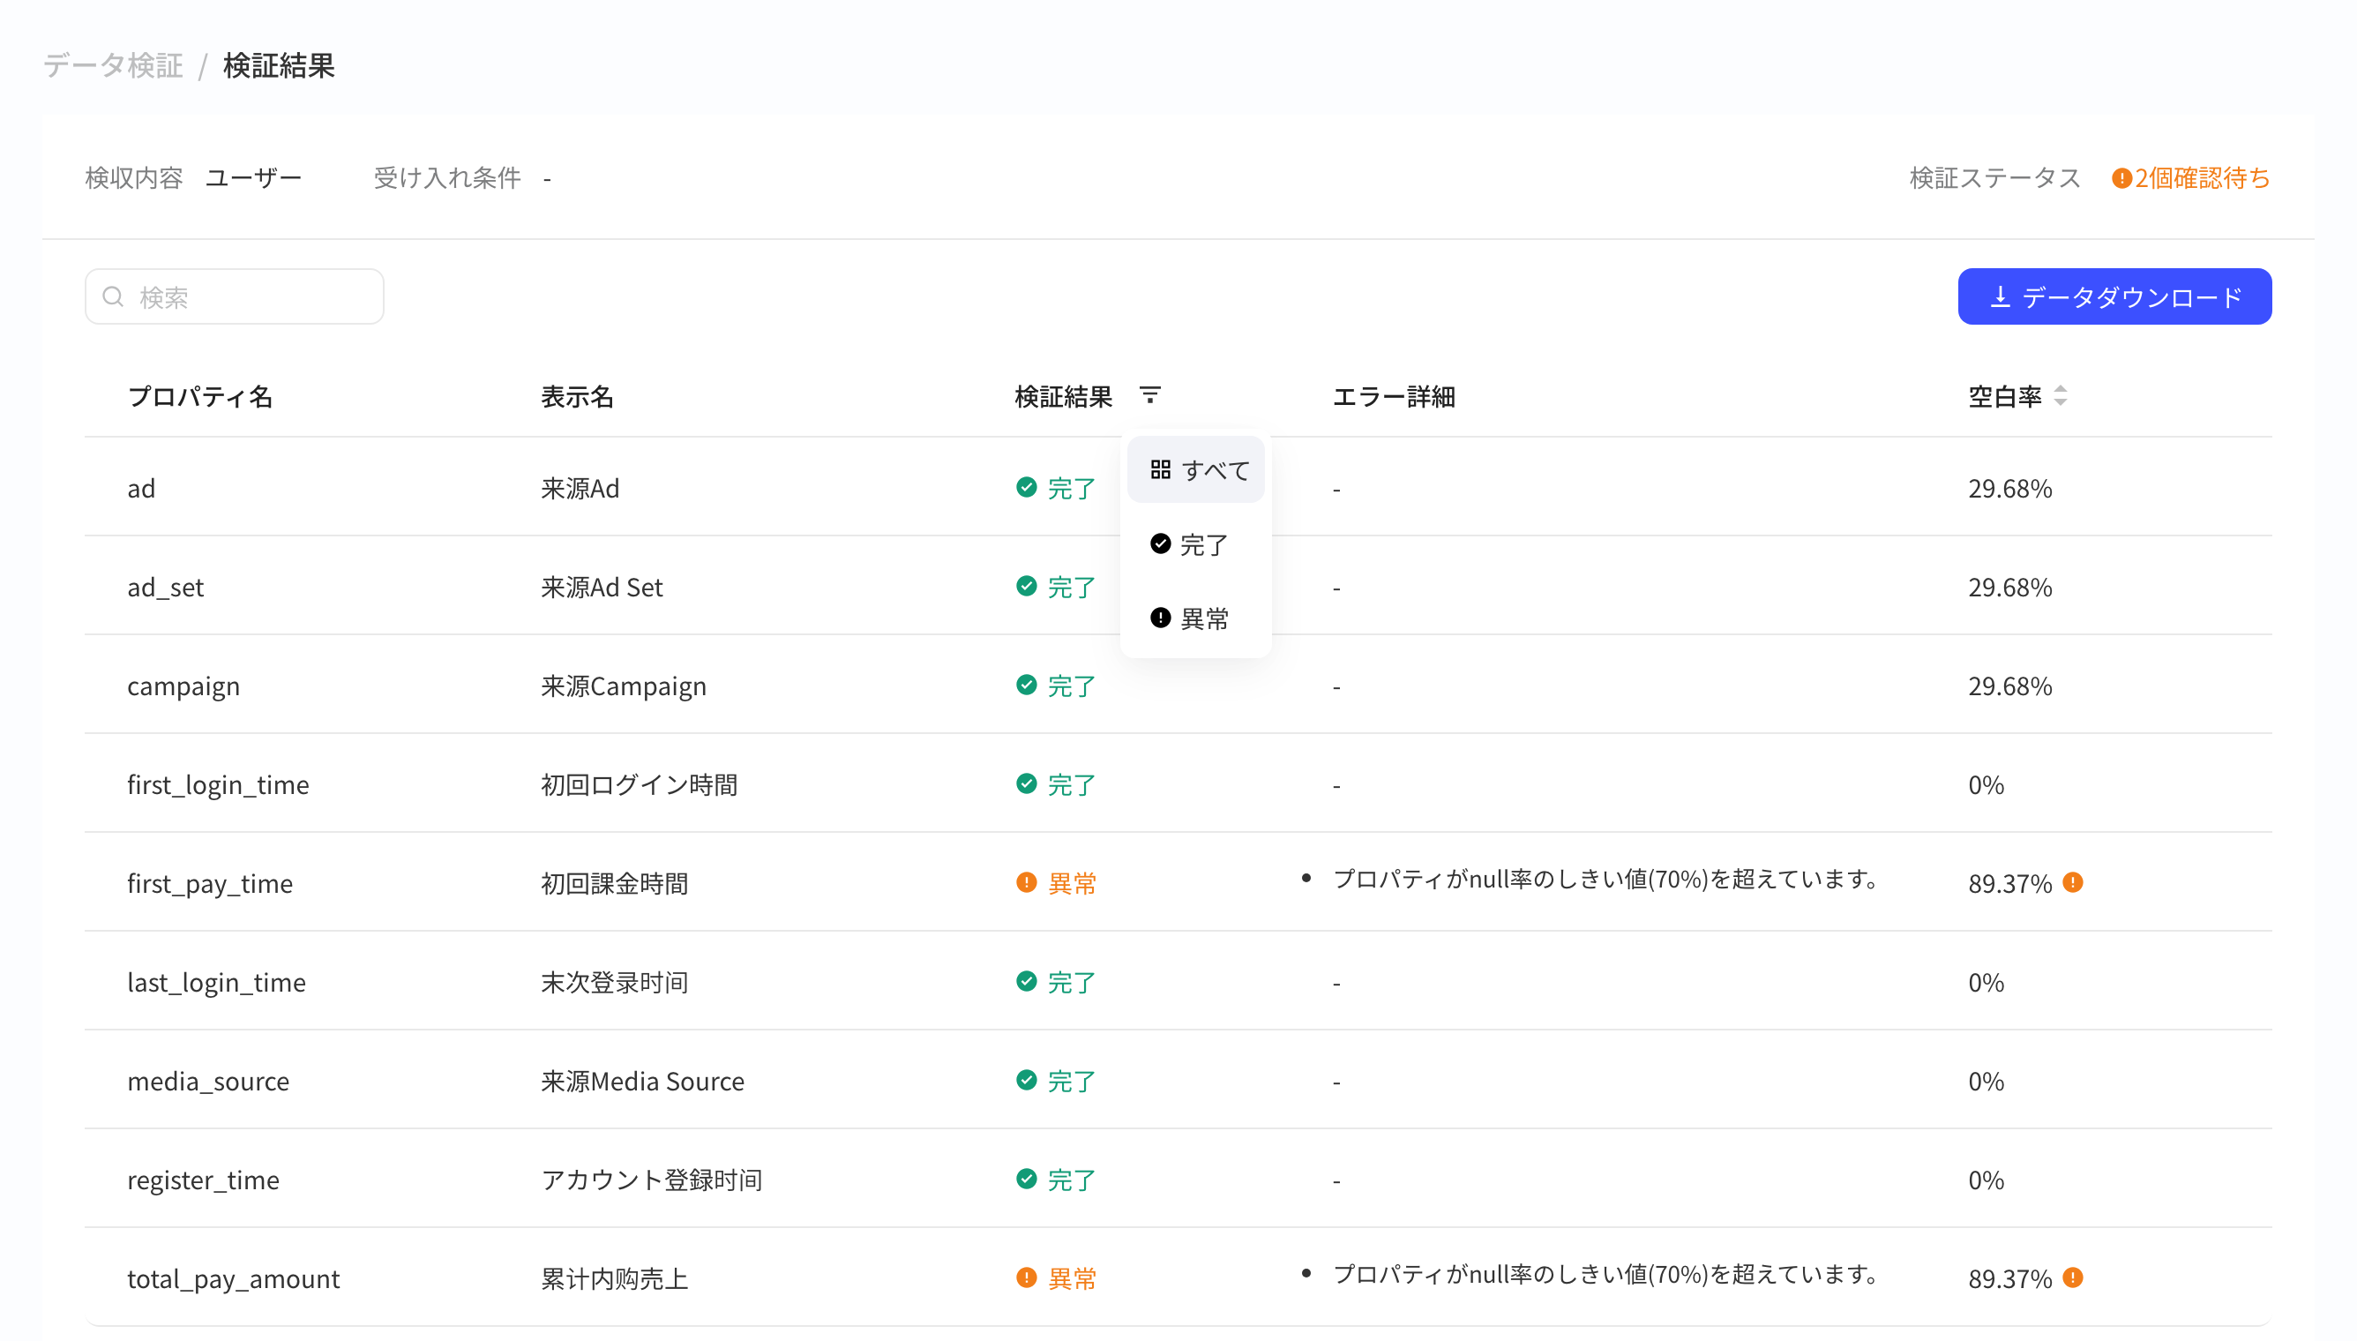The height and width of the screenshot is (1341, 2357).
Task: Click the エラー詳細 column header
Action: [x=1394, y=396]
